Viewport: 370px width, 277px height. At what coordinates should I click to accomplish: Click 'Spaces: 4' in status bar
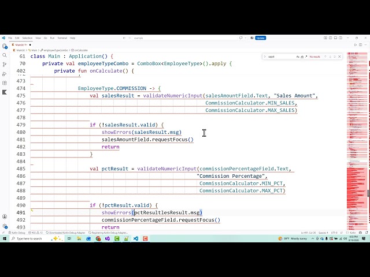(323, 233)
